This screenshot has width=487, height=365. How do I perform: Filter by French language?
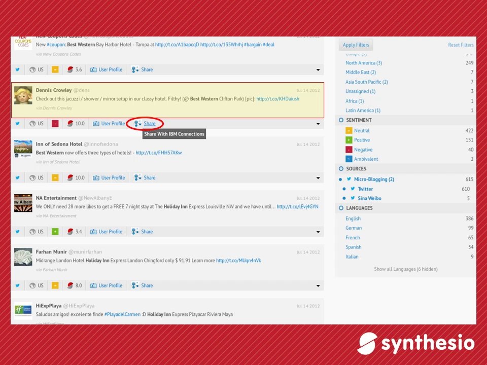pyautogui.click(x=353, y=237)
